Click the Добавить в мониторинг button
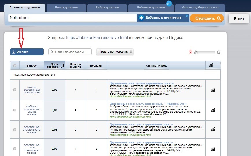Viewport: 251px width, 156px height. click(x=163, y=18)
